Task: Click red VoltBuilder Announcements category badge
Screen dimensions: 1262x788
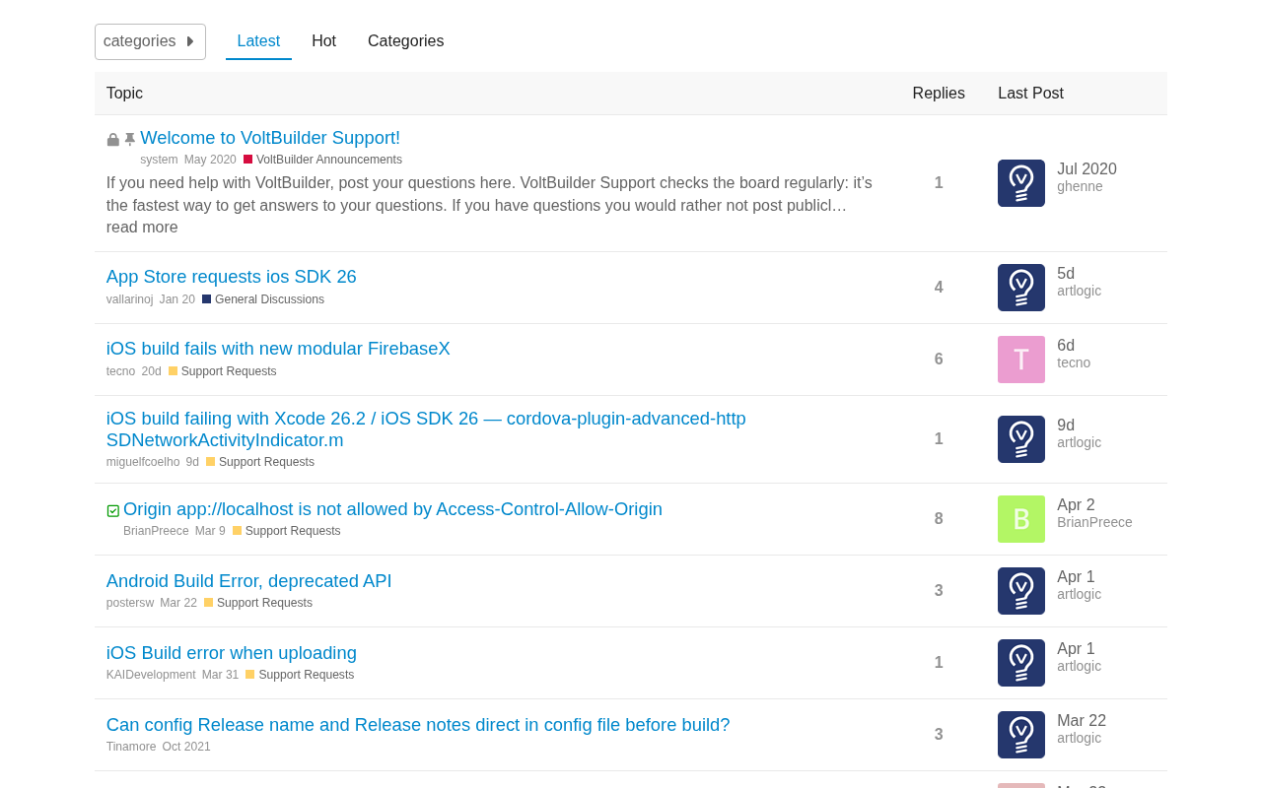Action: pos(322,160)
